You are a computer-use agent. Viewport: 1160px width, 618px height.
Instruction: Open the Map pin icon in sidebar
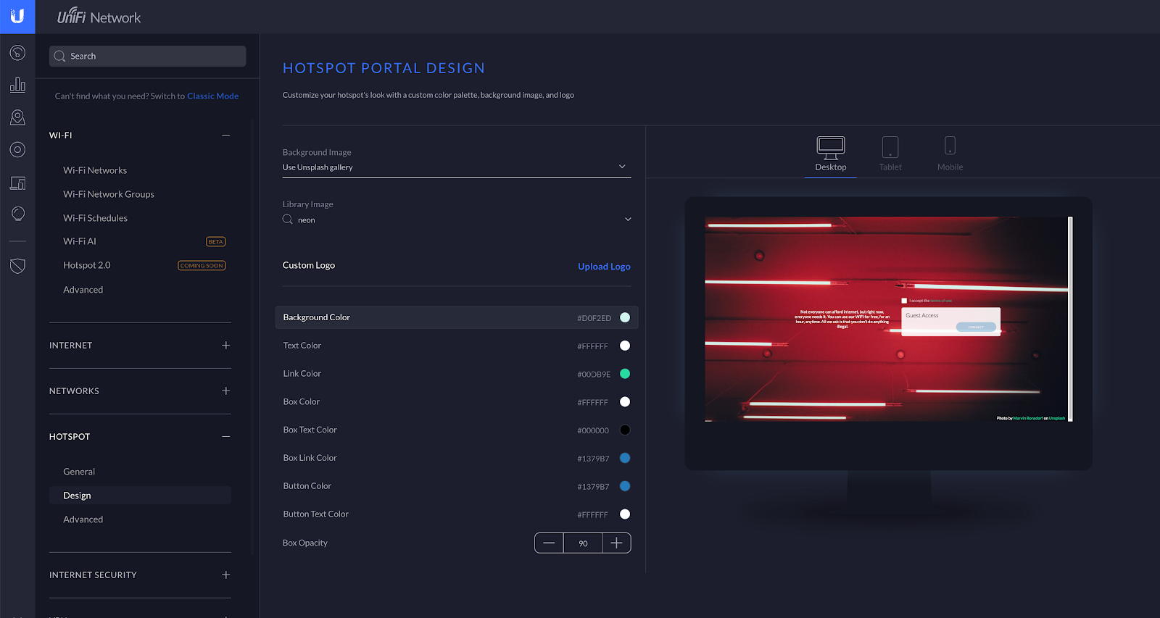[17, 117]
